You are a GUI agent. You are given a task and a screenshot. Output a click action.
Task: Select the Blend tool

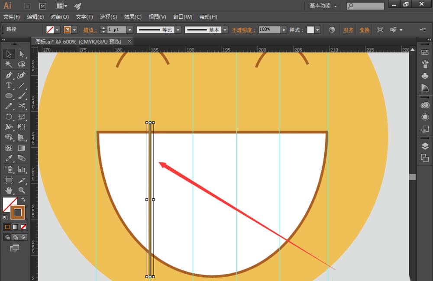22,158
